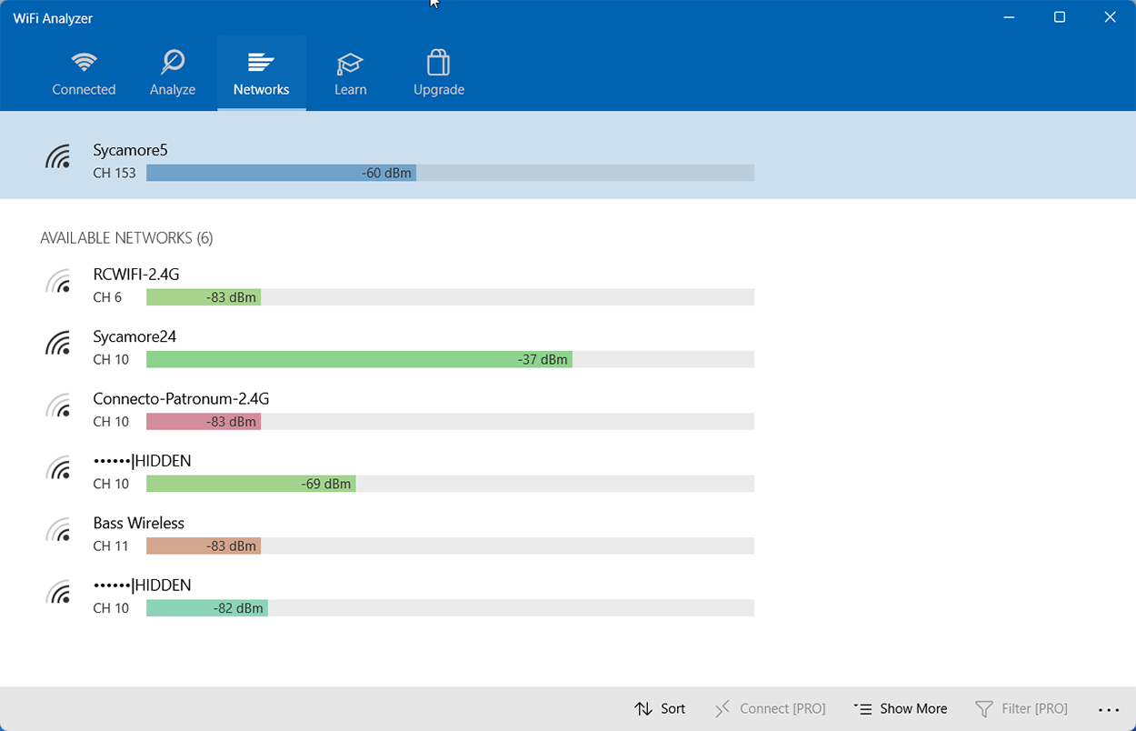Select the Networks tab
This screenshot has width=1136, height=731.
[261, 74]
